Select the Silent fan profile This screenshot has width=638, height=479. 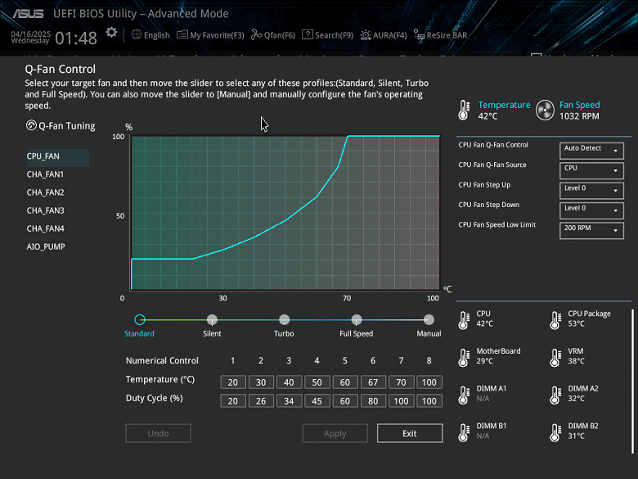[x=212, y=319]
